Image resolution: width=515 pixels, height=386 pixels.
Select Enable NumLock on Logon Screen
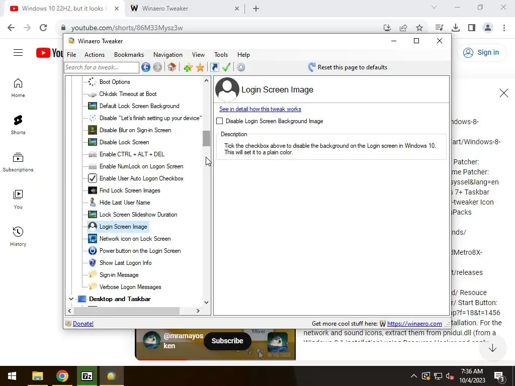click(x=141, y=166)
